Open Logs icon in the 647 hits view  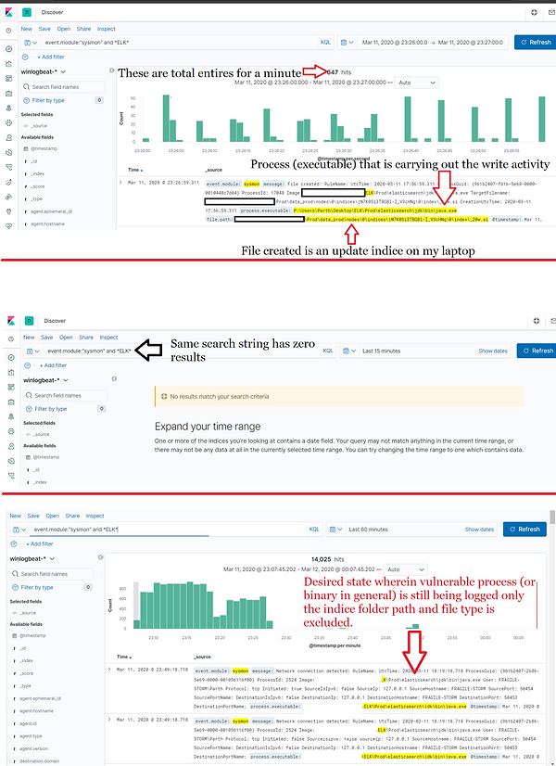coord(8,152)
